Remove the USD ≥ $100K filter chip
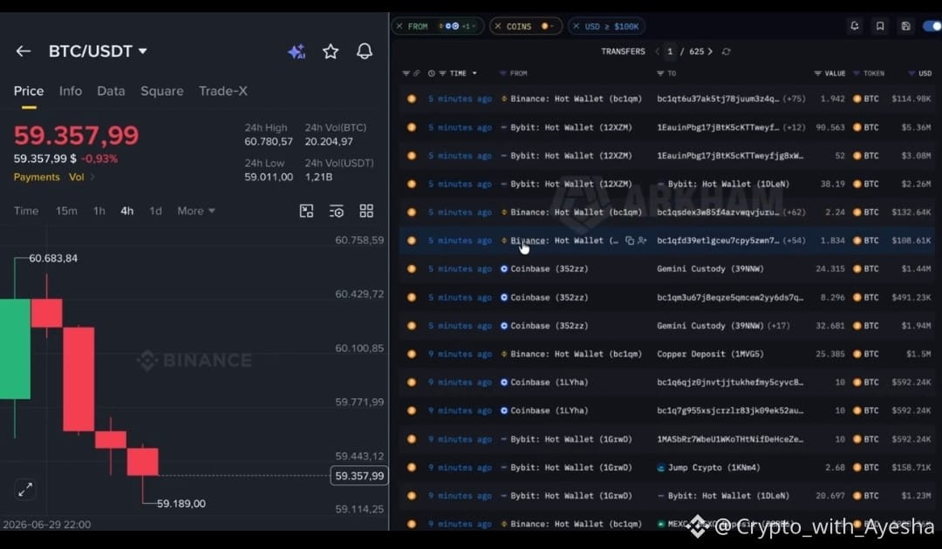This screenshot has height=549, width=942. click(577, 26)
